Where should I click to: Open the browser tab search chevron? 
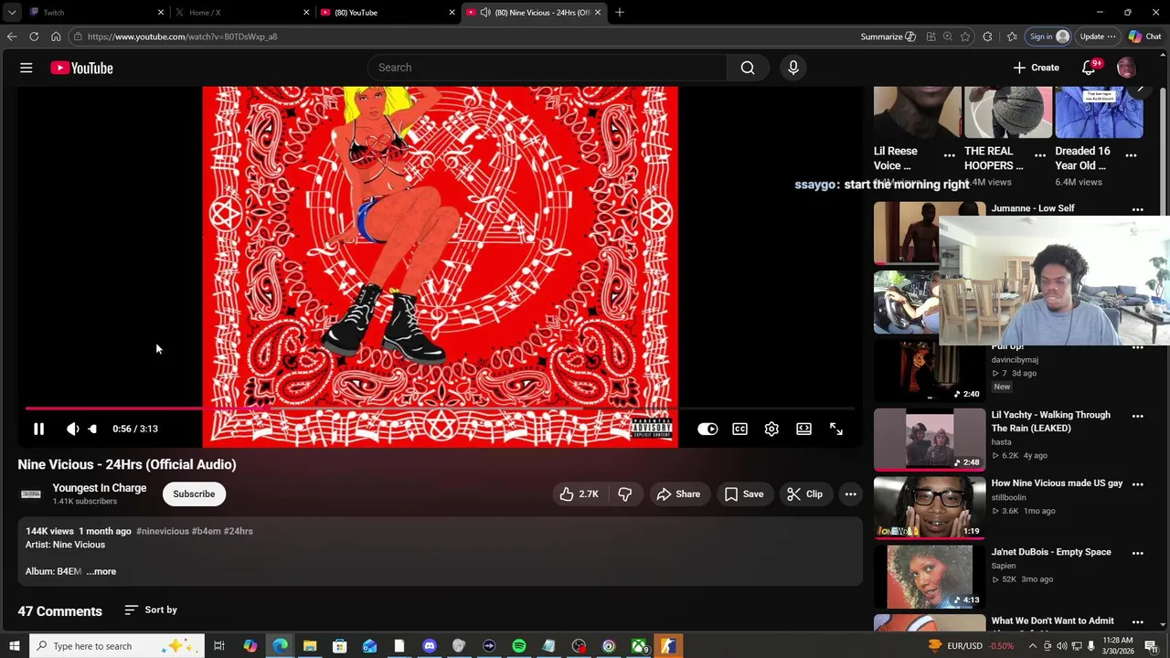click(x=10, y=12)
